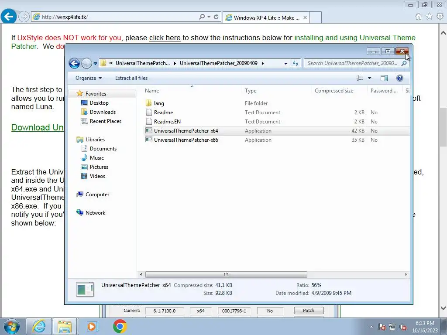The height and width of the screenshot is (335, 447).
Task: Click Windows Explorer taskbar icon
Action: [65, 326]
